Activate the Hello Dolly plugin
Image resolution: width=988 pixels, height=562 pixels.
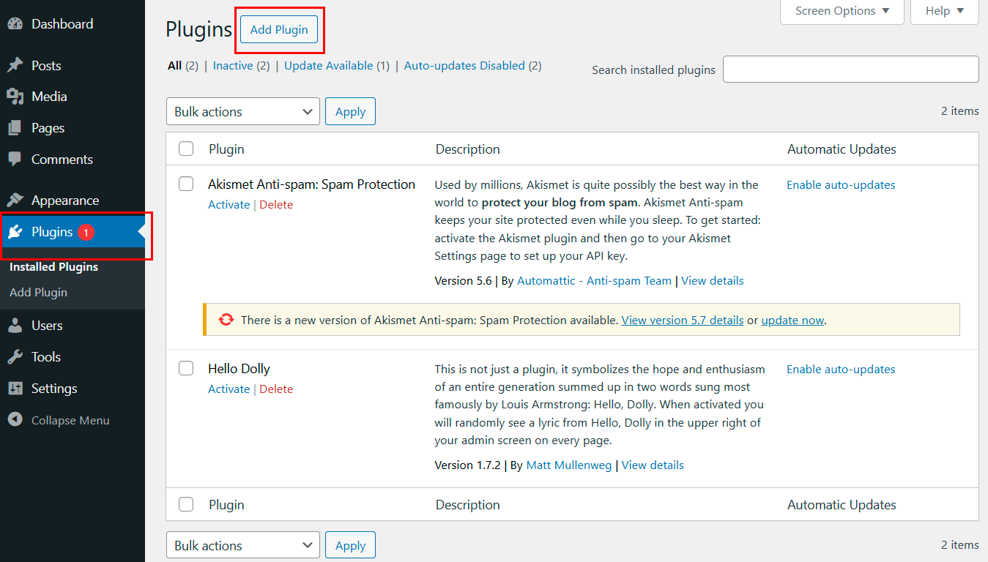click(x=229, y=389)
